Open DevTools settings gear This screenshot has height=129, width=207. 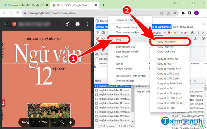[193, 33]
